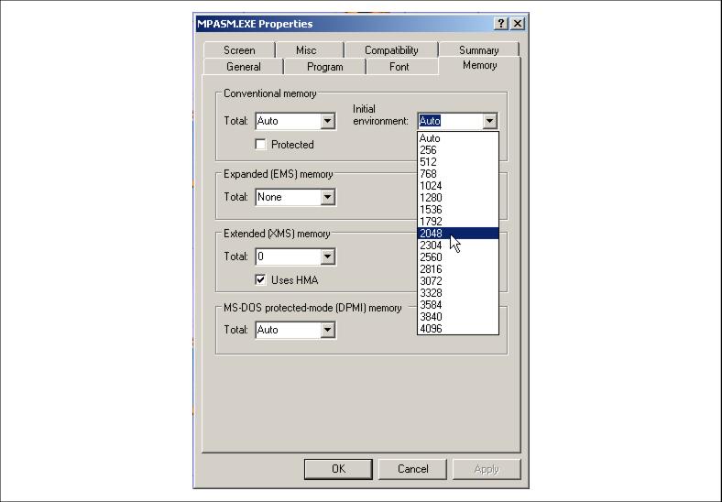
Task: Click the OK button
Action: [x=338, y=469]
